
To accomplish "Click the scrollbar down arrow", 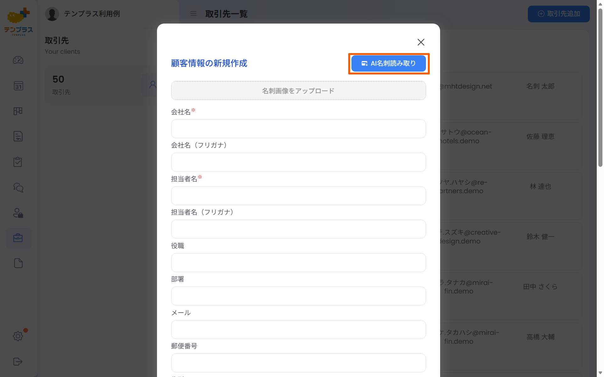I will [x=600, y=373].
